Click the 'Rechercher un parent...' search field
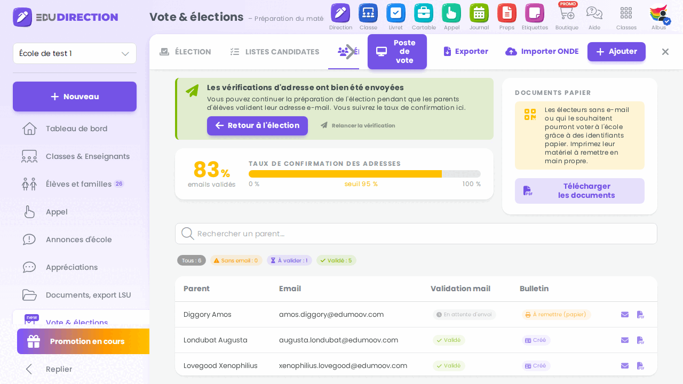This screenshot has width=683, height=384. click(x=416, y=234)
